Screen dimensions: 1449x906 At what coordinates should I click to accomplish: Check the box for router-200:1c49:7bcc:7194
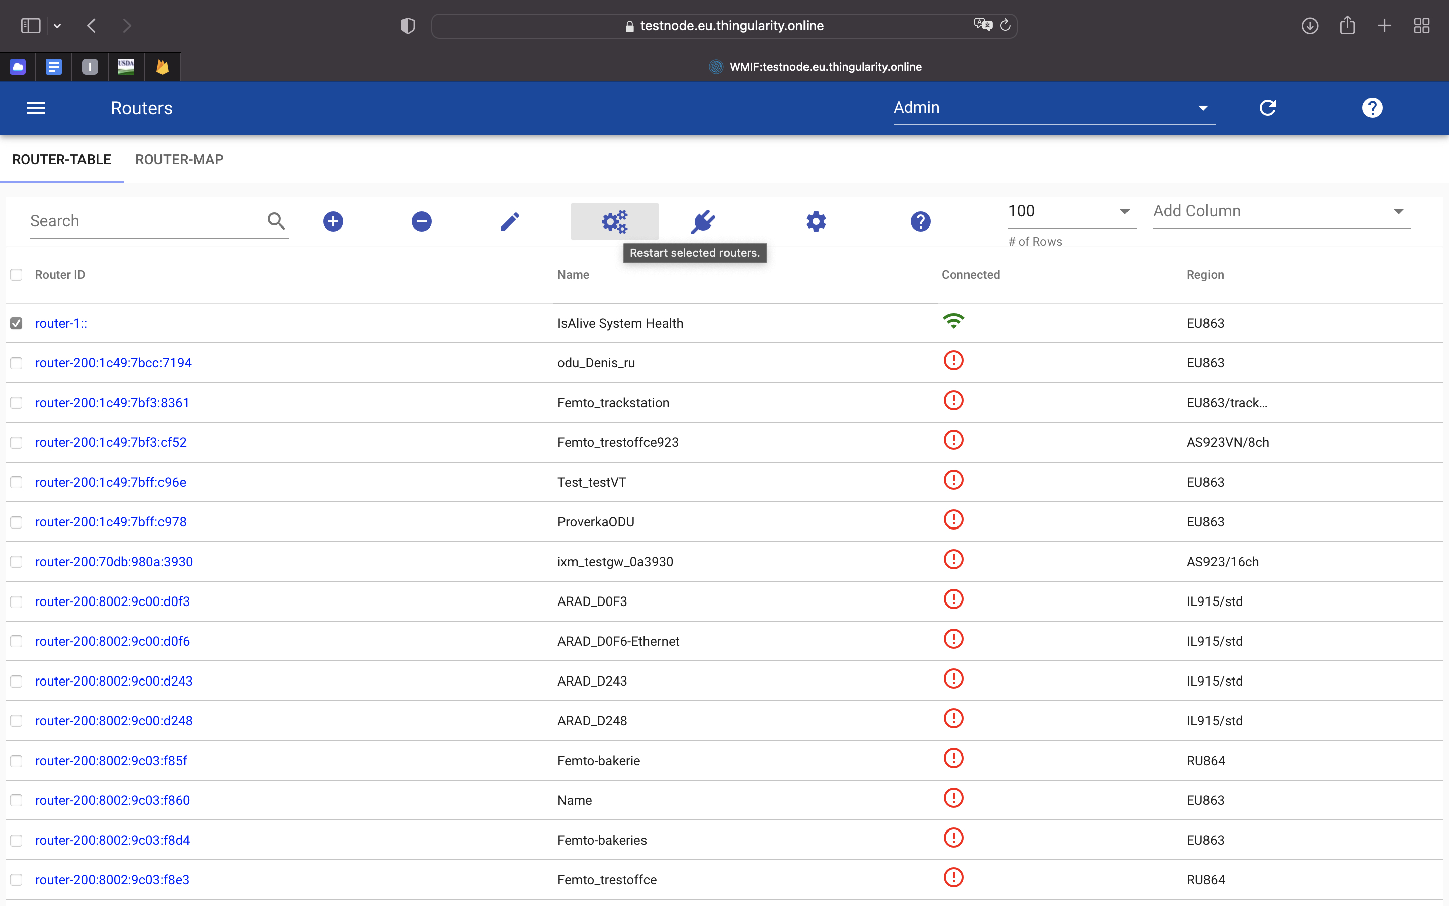click(x=16, y=363)
